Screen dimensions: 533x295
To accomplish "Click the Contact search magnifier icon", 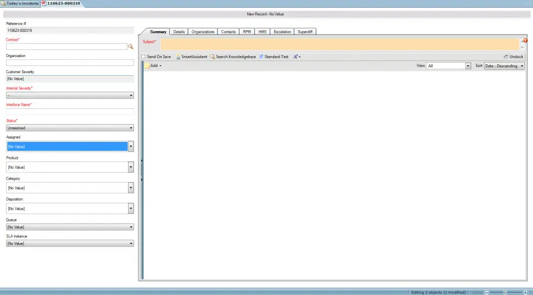I will click(131, 47).
